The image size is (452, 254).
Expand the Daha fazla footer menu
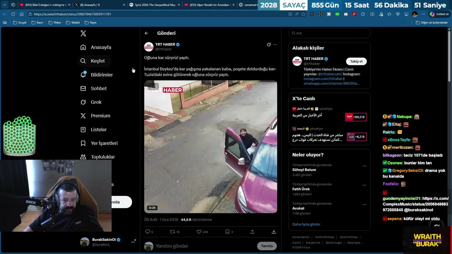click(x=355, y=243)
